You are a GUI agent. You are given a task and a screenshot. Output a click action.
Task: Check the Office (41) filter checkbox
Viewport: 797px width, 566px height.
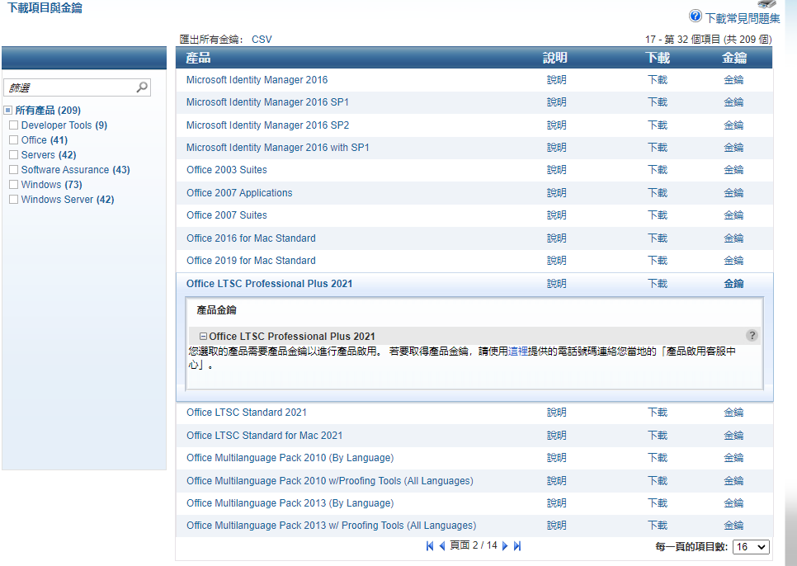pos(14,139)
